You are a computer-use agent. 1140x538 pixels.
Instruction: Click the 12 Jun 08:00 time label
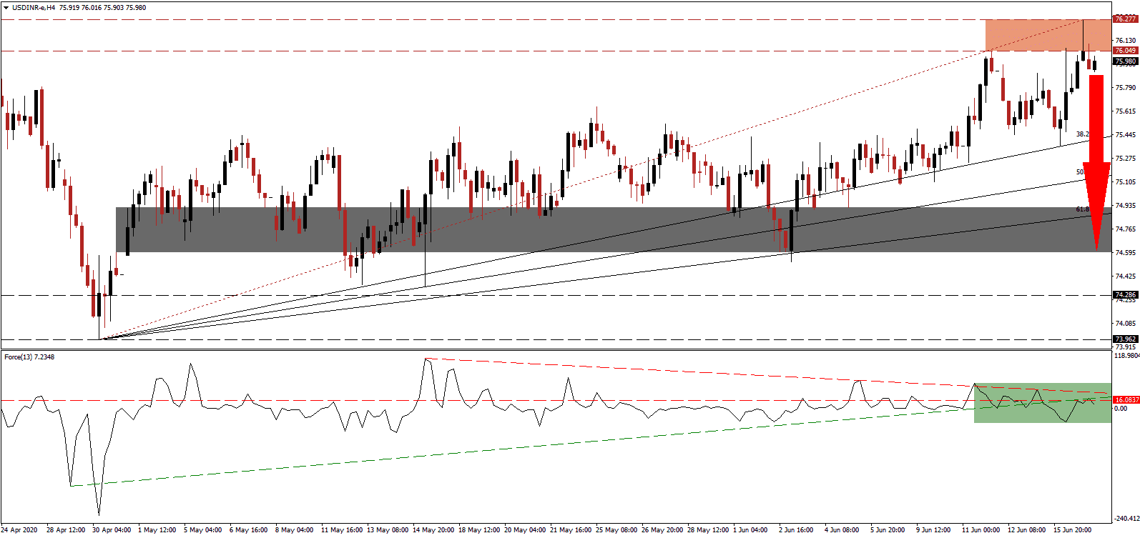[x=1027, y=530]
